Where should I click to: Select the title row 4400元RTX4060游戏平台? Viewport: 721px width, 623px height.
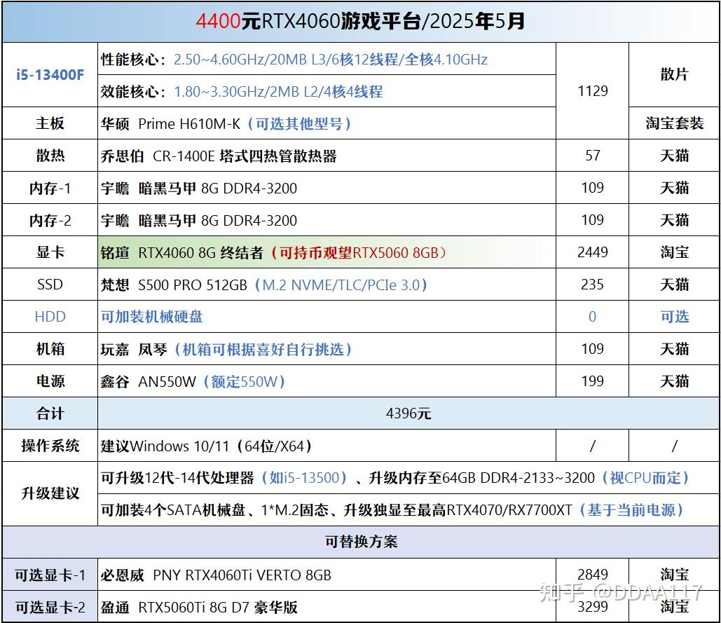360,22
